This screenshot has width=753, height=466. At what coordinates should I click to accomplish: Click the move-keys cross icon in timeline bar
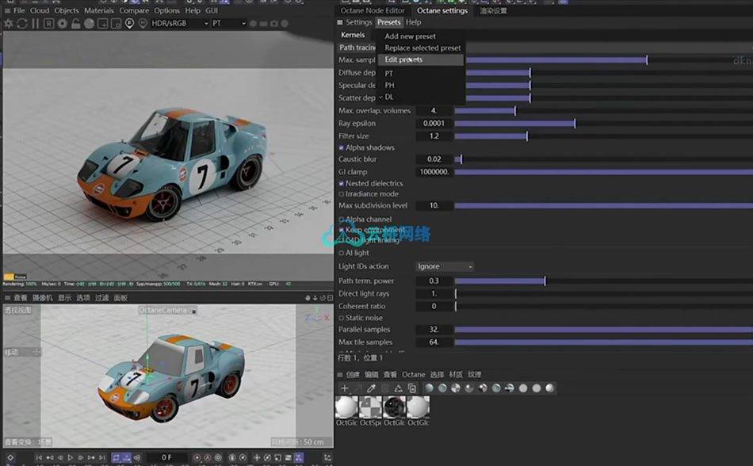(x=257, y=458)
